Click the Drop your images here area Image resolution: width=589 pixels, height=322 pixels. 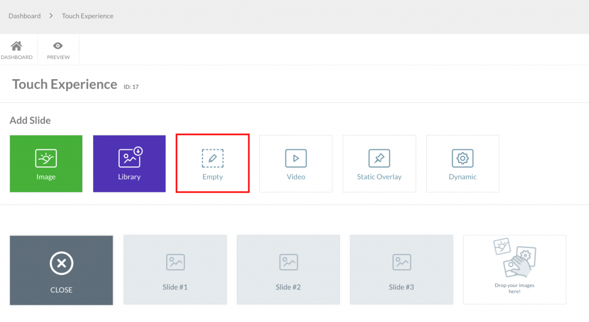[515, 270]
